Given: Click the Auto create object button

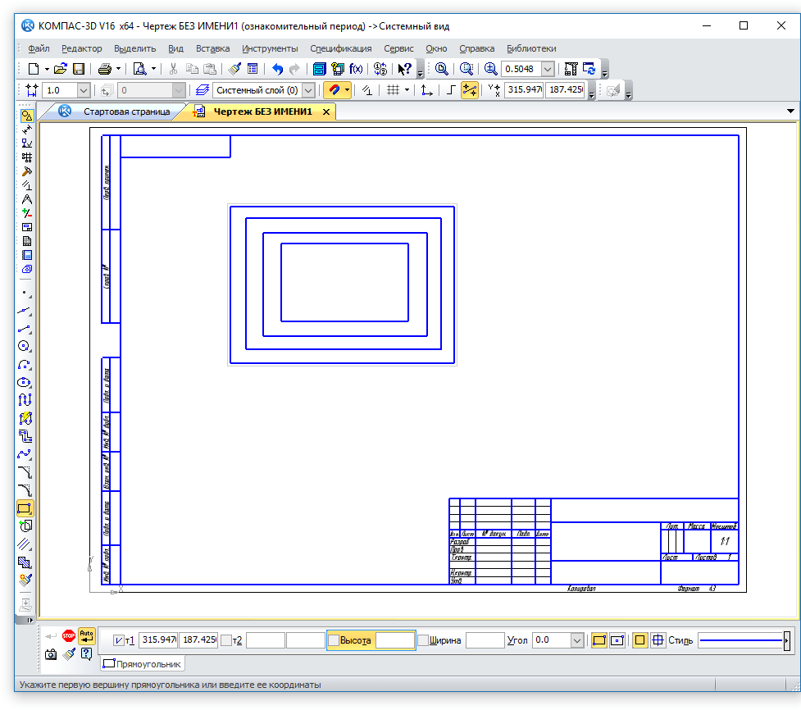Looking at the screenshot, I should (87, 635).
